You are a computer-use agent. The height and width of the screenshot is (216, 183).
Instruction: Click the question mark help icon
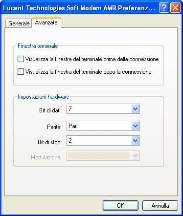(164, 8)
